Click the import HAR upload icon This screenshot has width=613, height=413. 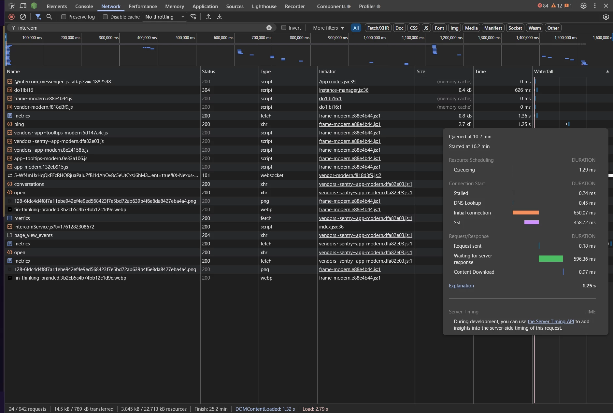pyautogui.click(x=208, y=17)
